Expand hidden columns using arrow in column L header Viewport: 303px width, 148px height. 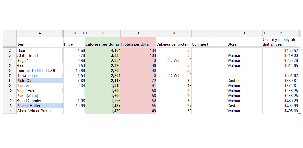click(x=260, y=33)
